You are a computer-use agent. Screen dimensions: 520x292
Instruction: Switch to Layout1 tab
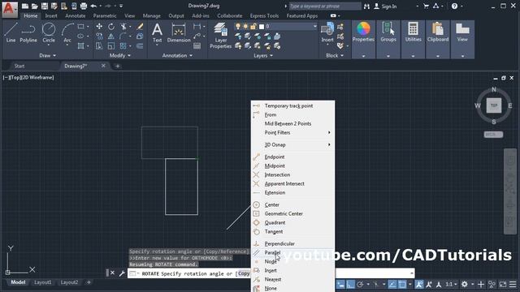click(43, 282)
